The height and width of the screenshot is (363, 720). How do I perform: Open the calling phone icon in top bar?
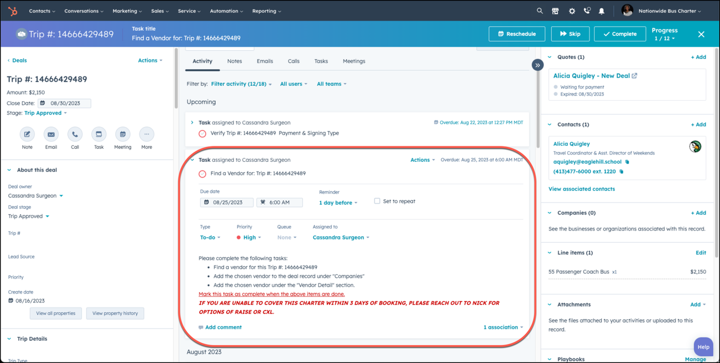click(587, 11)
